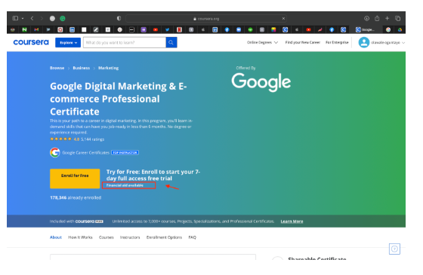Select the active Coursera 'Google...' tab

point(366,29)
